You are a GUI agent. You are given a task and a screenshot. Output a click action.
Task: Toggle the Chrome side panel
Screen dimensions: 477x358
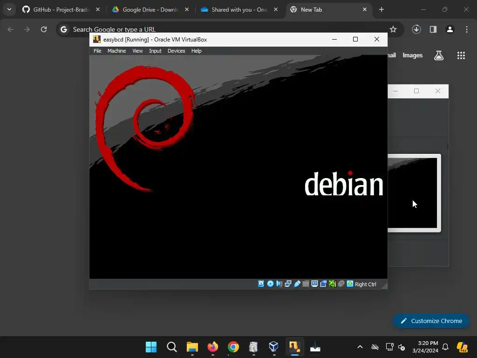tap(433, 29)
